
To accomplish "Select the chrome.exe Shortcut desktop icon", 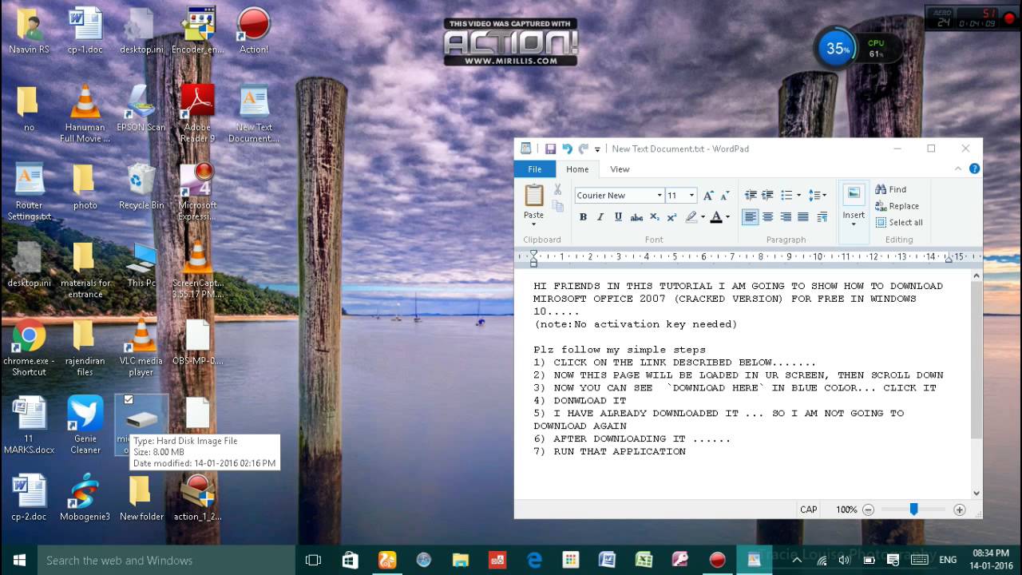I will point(29,347).
